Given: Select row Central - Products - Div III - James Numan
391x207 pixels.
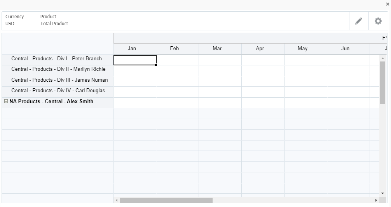Looking at the screenshot, I should click(58, 81).
